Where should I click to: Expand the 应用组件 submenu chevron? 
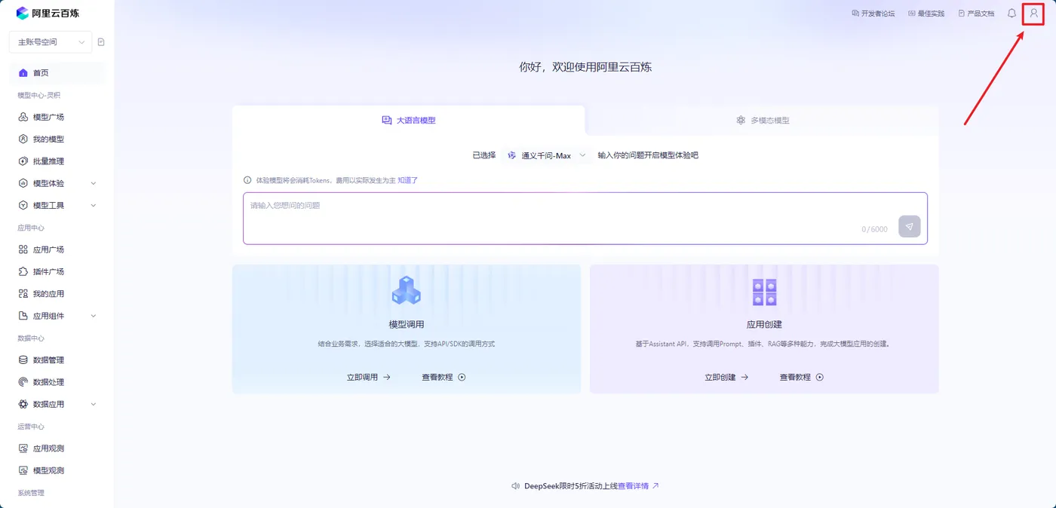pyautogui.click(x=94, y=316)
